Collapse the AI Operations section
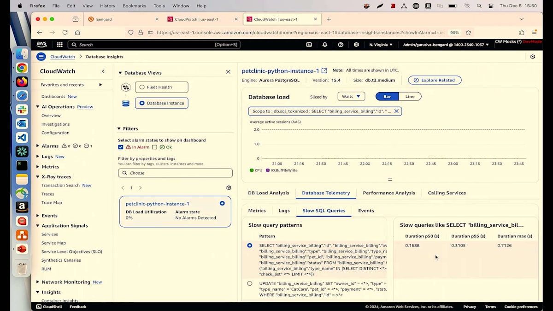Image resolution: width=553 pixels, height=311 pixels. pyautogui.click(x=38, y=107)
